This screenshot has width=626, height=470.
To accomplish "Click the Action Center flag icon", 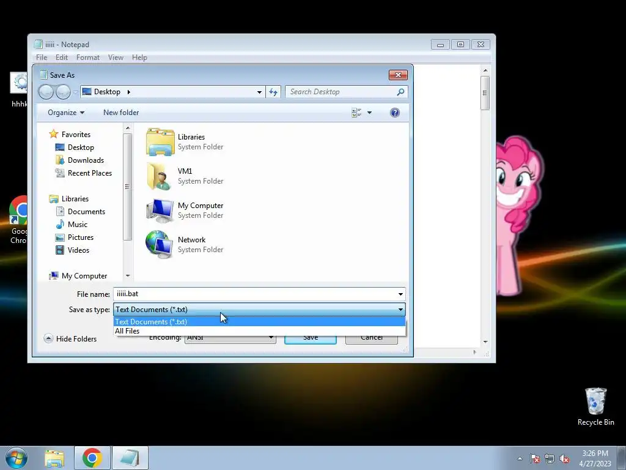I will point(535,458).
